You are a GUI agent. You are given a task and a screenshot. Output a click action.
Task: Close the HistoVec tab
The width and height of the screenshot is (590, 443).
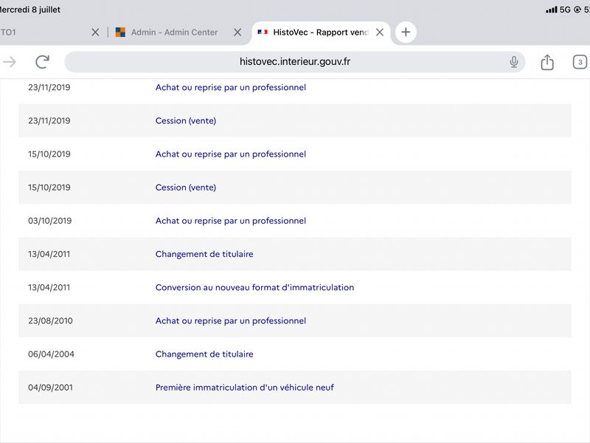coord(380,32)
